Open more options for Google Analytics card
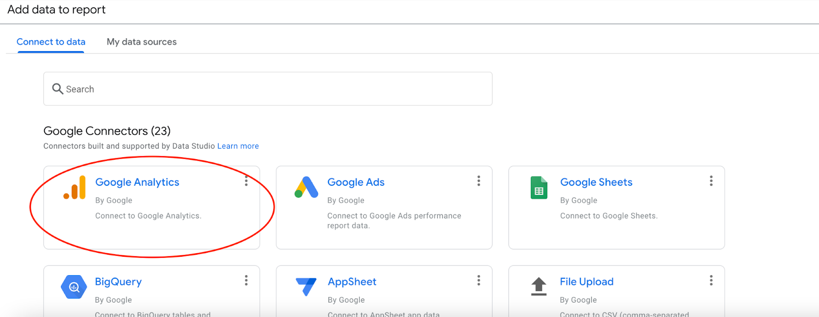Screen dimensions: 819x317 coord(246,181)
